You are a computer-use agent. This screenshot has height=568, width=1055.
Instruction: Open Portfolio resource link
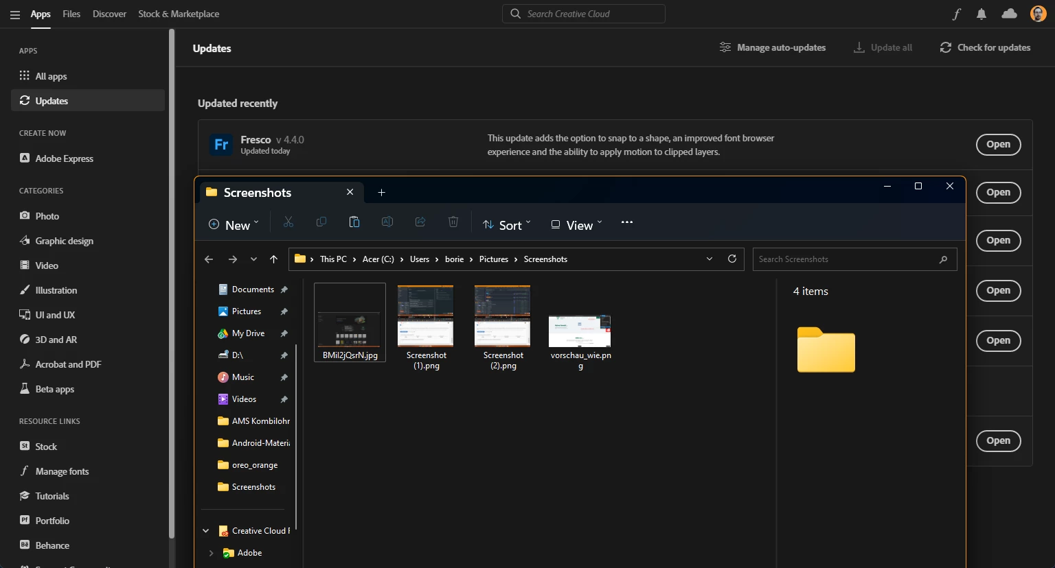[88, 521]
